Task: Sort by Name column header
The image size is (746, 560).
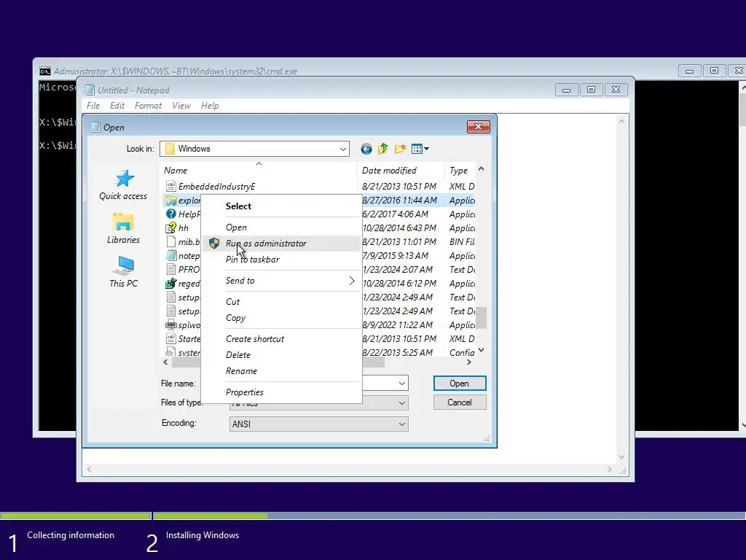Action: (x=259, y=171)
